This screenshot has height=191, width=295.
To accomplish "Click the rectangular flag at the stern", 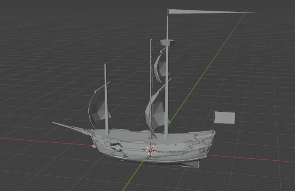I will [x=225, y=118].
